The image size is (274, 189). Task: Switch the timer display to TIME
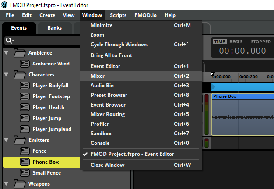[x=220, y=41]
